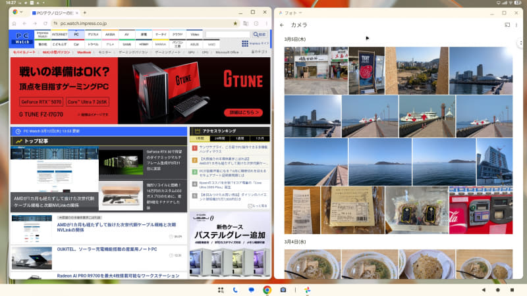The height and width of the screenshot is (296, 527).
Task: Open the receipt photo thumbnail
Action: coord(302,210)
